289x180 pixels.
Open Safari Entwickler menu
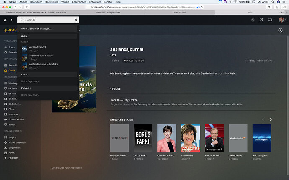95,2
